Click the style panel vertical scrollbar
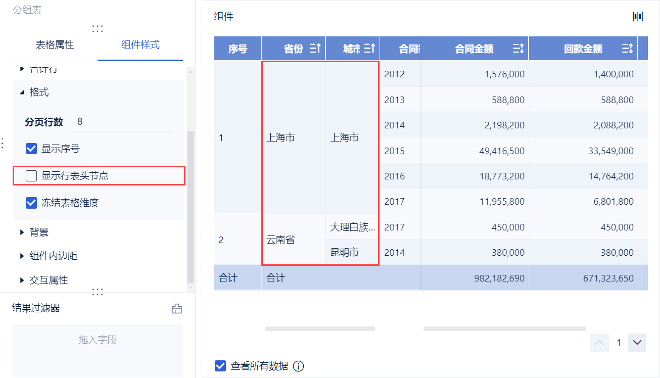The width and height of the screenshot is (660, 378). point(191,207)
